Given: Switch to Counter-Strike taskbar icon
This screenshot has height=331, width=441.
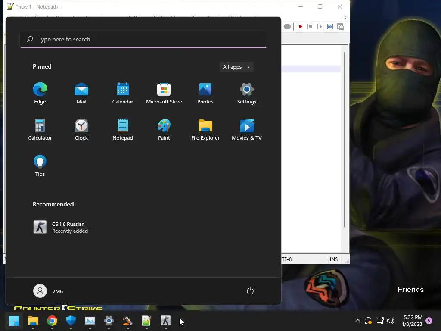Looking at the screenshot, I should click(166, 321).
